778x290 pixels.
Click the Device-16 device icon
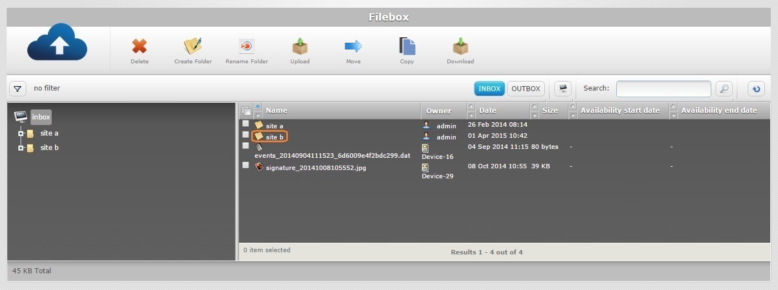pyautogui.click(x=425, y=148)
